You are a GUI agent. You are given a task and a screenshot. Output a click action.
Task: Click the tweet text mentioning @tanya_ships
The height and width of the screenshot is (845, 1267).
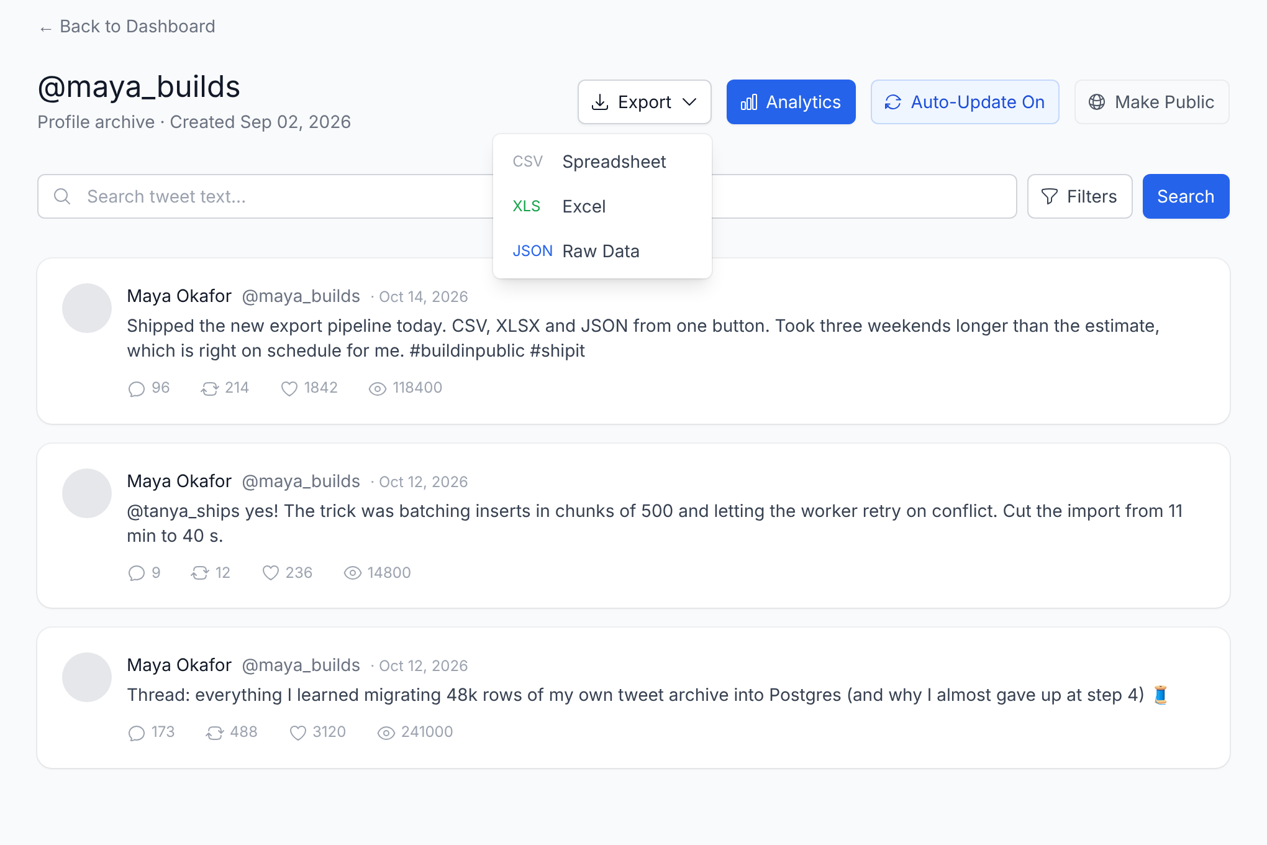[x=655, y=523]
